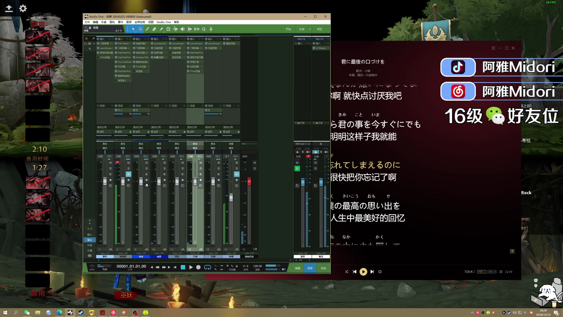Open the 乐曲 dropdown arrow in toolbar
563x317 pixels.
(x=310, y=29)
